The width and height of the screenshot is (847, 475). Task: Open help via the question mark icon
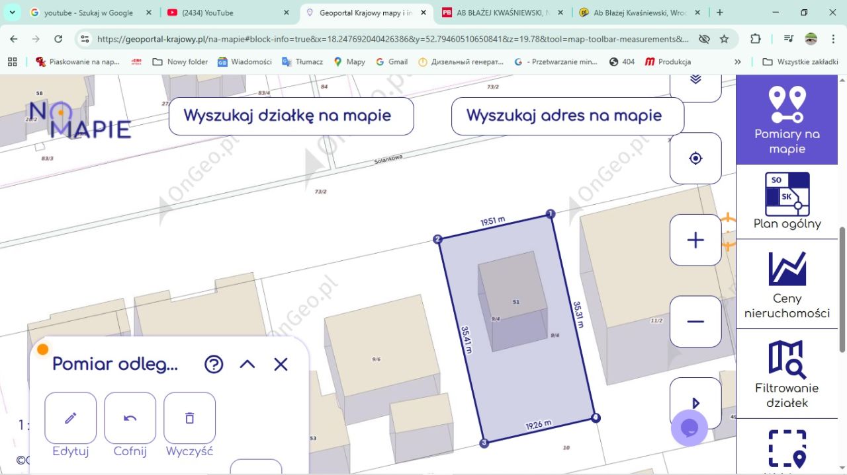(x=214, y=364)
